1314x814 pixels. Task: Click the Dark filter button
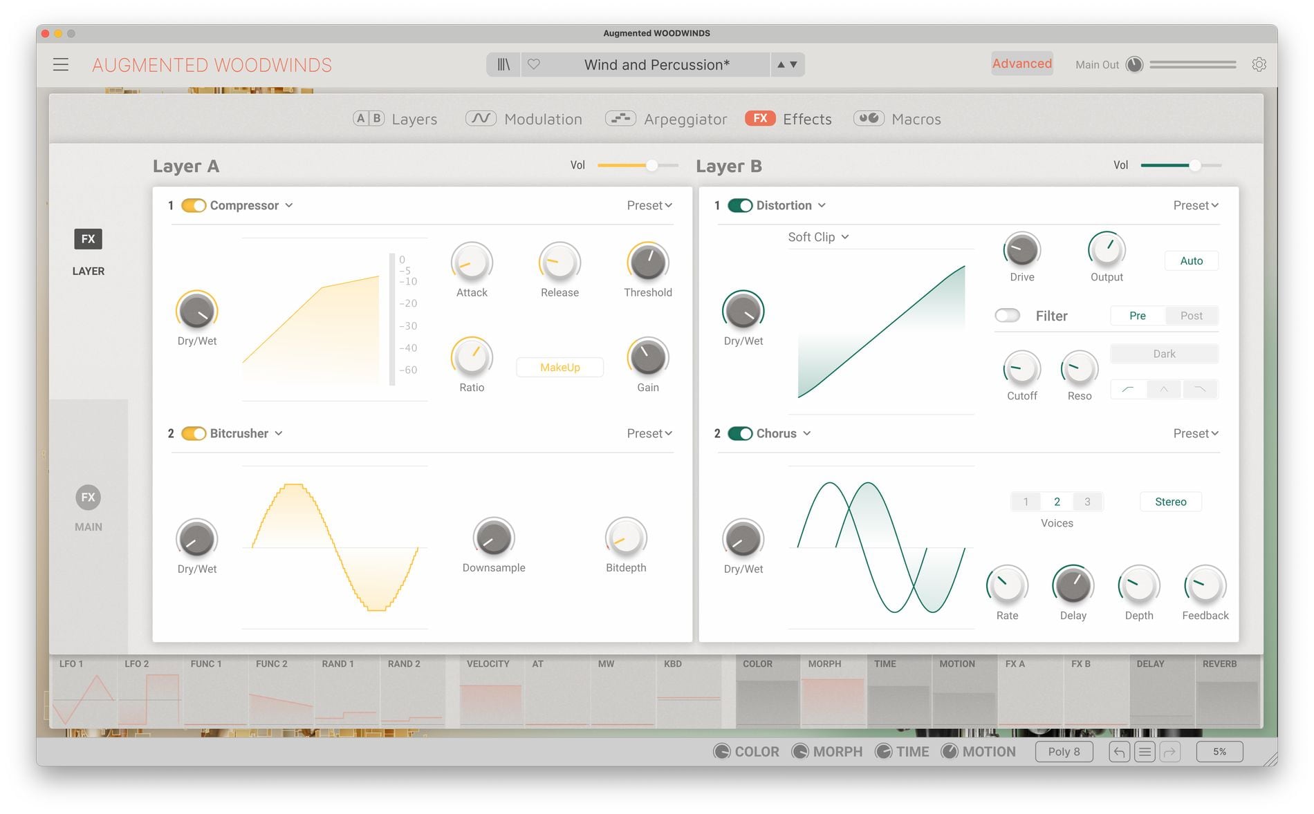pos(1164,354)
